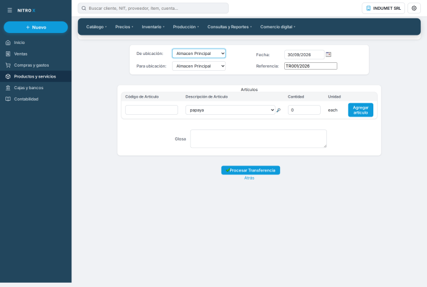Click the Cajas y bancos bank icon
427x287 pixels.
tap(8, 88)
